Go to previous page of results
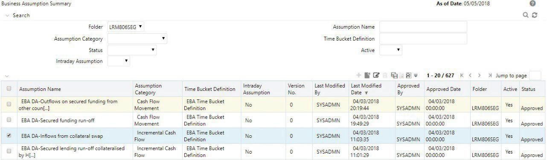 pyautogui.click(x=470, y=76)
